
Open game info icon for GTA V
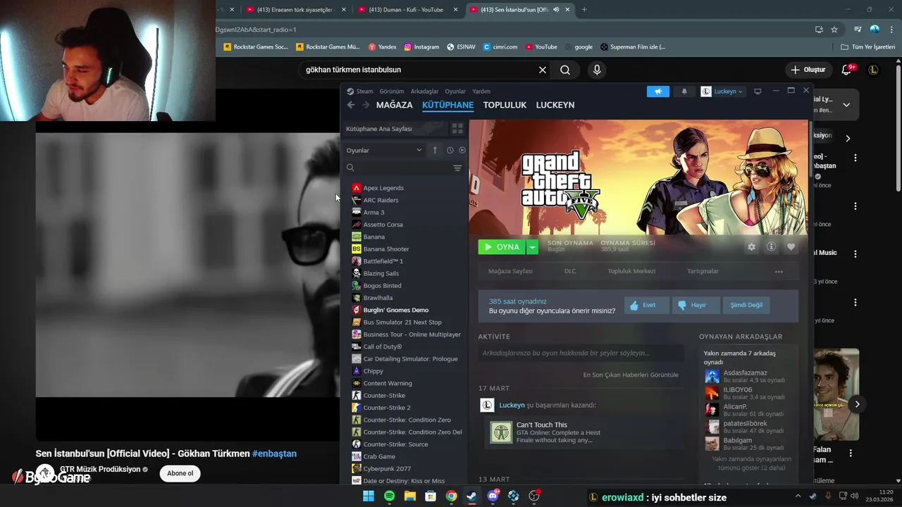tap(771, 247)
